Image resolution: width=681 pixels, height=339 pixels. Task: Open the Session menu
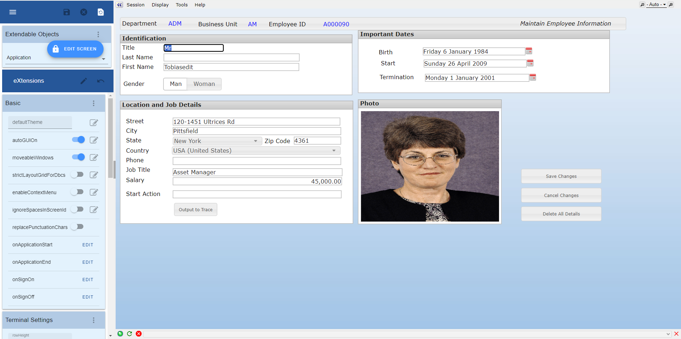135,5
